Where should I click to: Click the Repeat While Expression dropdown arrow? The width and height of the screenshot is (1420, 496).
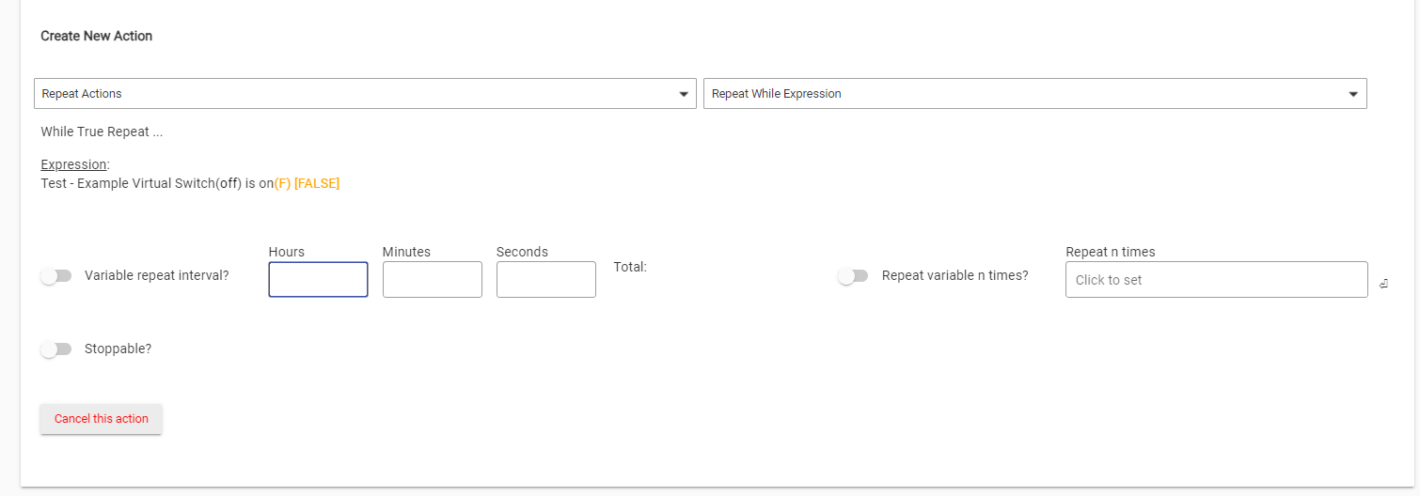pos(1353,94)
